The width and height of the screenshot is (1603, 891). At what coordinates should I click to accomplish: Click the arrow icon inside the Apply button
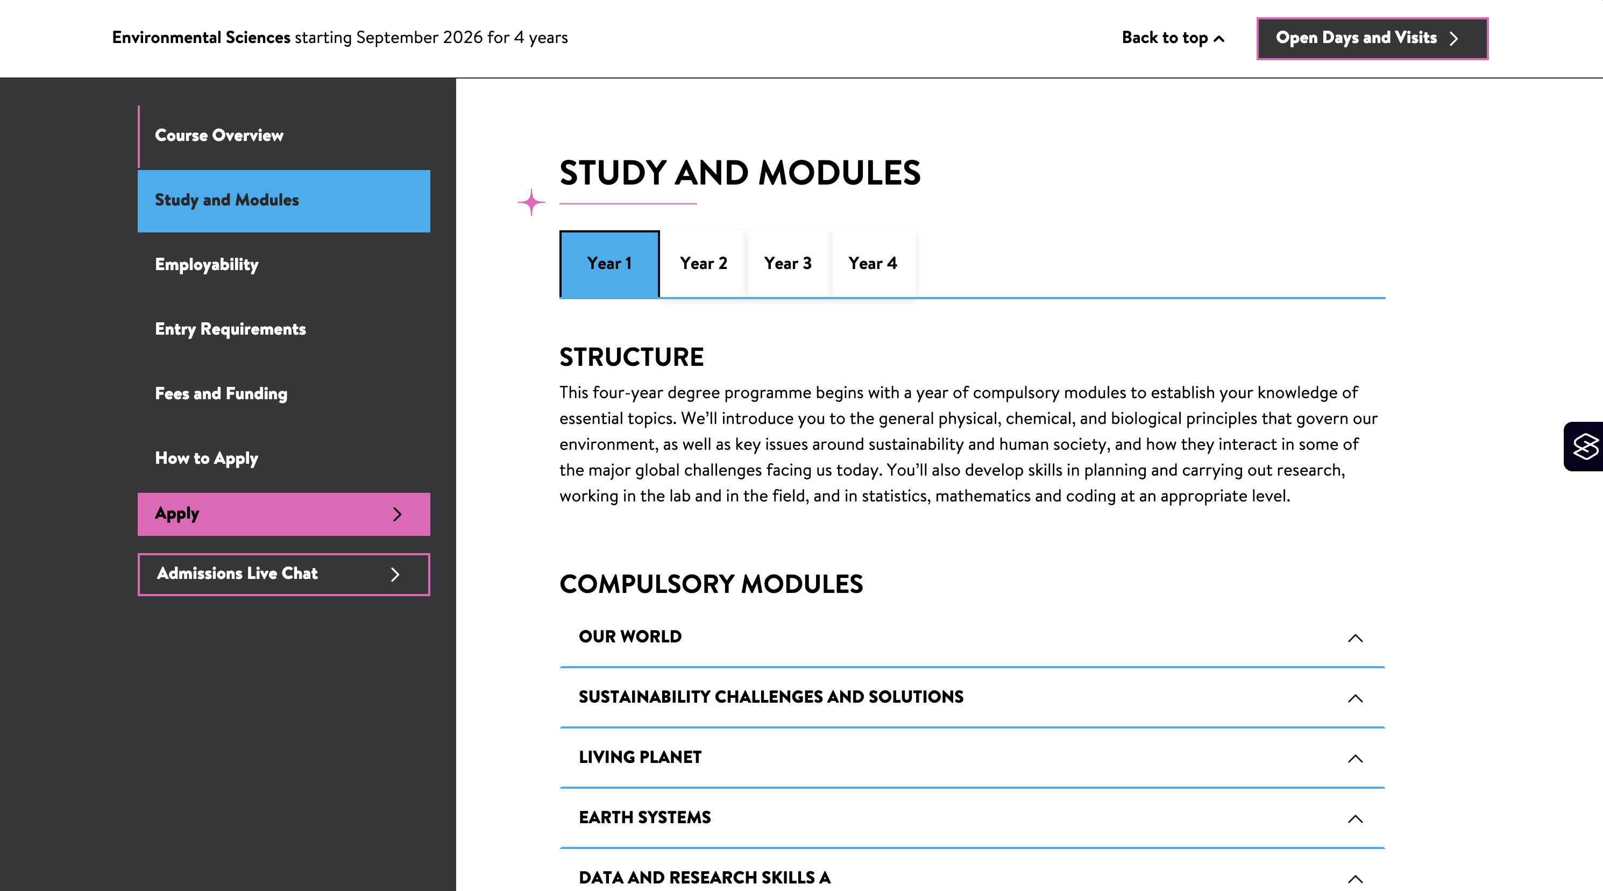point(398,514)
